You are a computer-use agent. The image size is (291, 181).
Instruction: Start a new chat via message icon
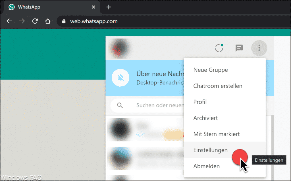click(239, 48)
